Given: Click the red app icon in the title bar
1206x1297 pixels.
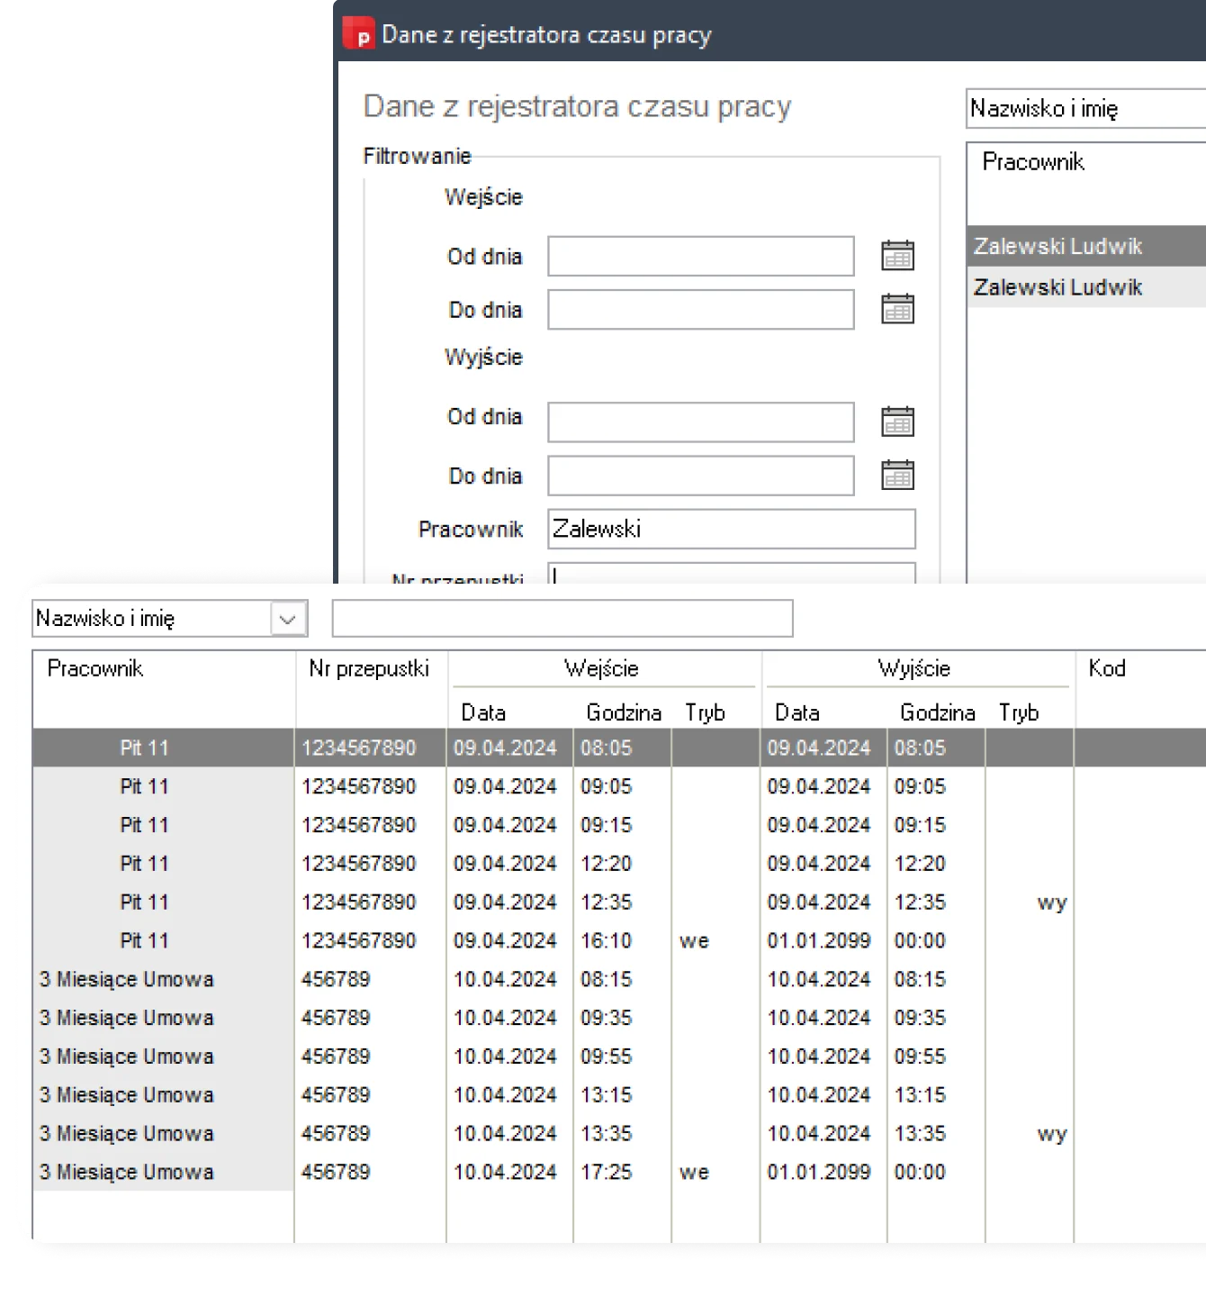Looking at the screenshot, I should coord(359,33).
